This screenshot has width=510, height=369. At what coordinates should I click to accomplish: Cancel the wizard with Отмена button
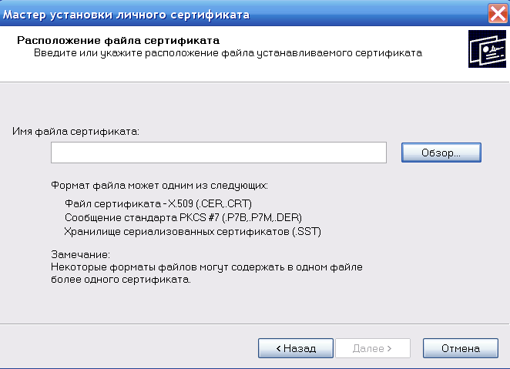tap(461, 348)
